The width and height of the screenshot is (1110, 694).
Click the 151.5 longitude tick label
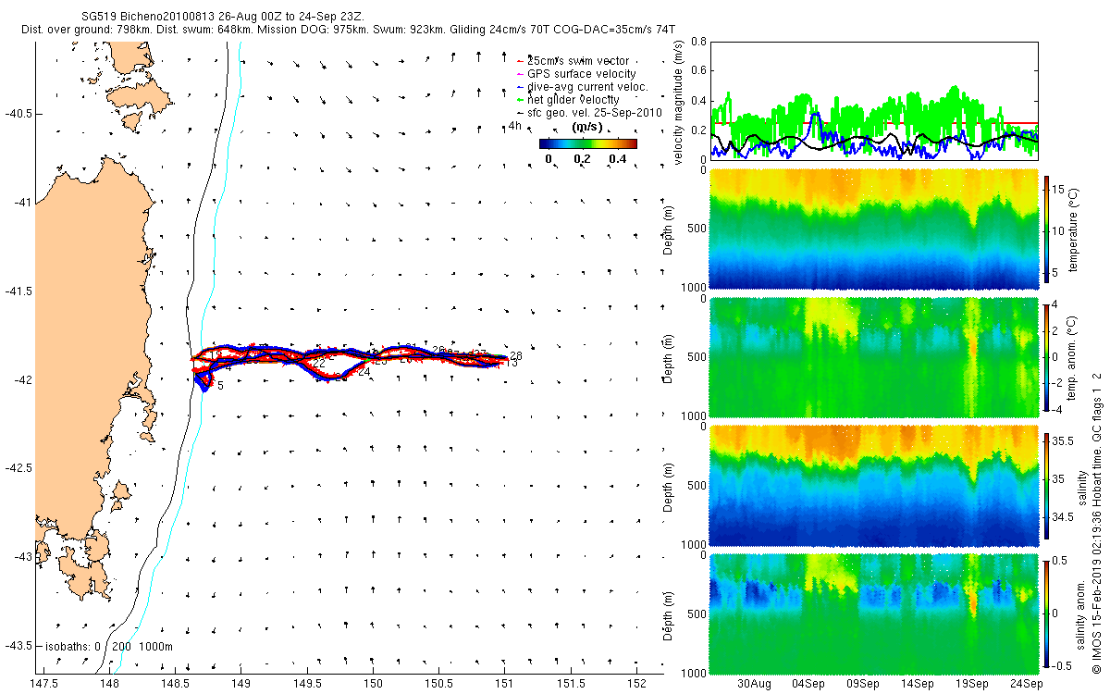[570, 683]
